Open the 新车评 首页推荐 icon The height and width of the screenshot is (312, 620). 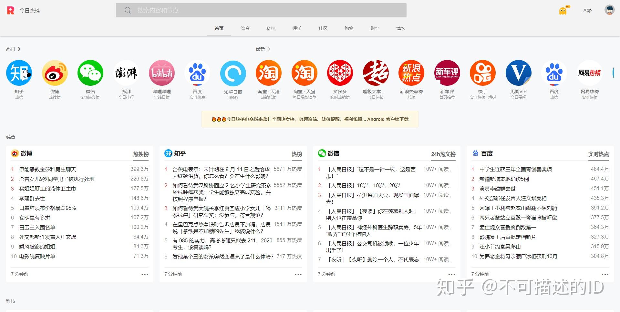pos(447,73)
